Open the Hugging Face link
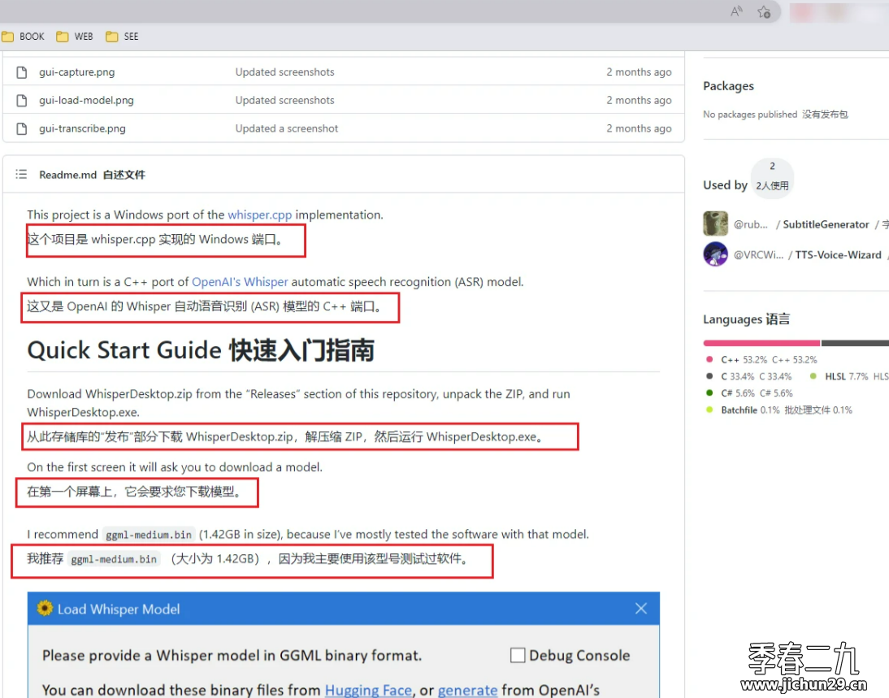Screen dimensions: 889x698 pyautogui.click(x=368, y=690)
